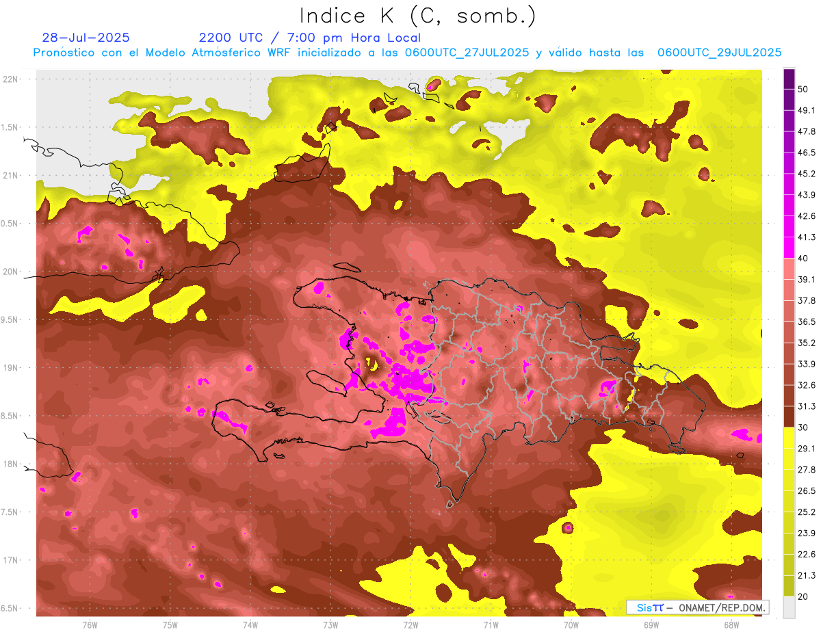821x634 pixels.
Task: Click the '75W' longitude label
Action: (x=170, y=625)
